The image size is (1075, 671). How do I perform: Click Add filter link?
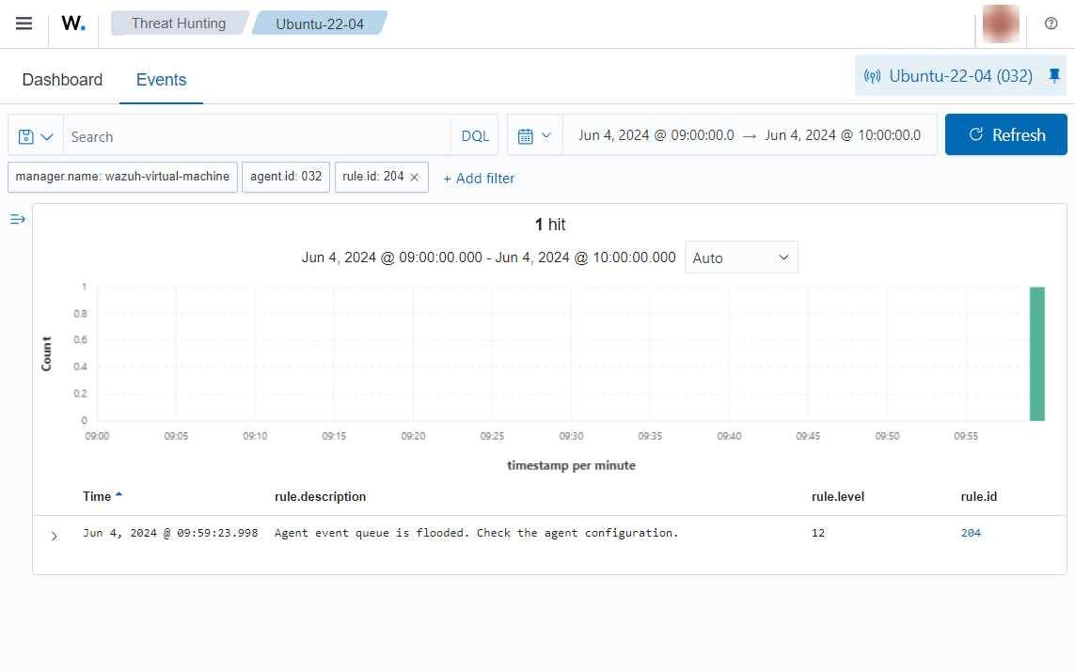click(479, 179)
